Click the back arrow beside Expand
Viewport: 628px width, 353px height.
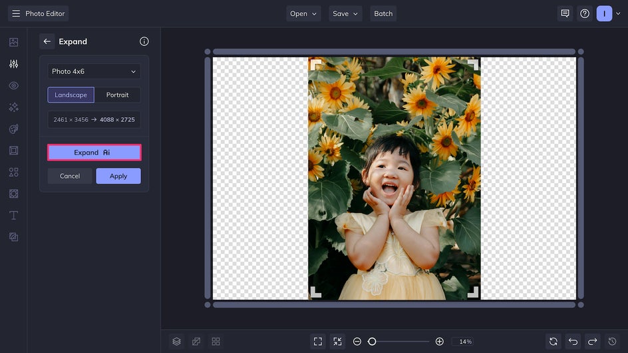(47, 41)
